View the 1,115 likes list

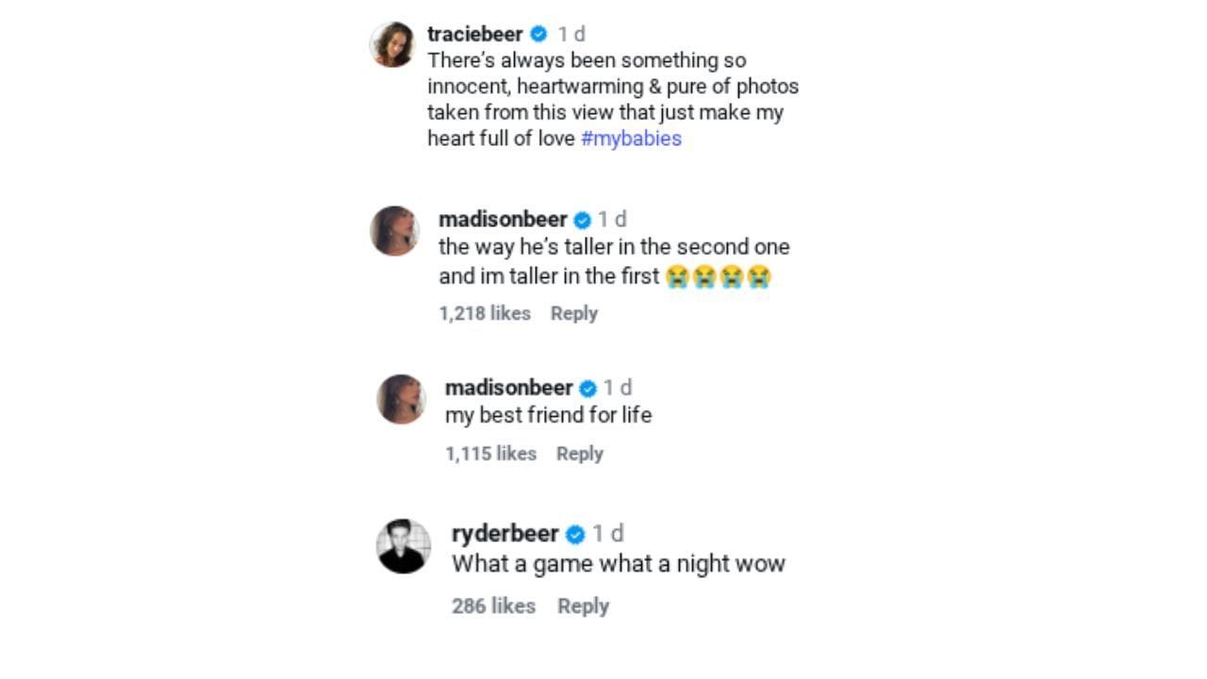[490, 454]
